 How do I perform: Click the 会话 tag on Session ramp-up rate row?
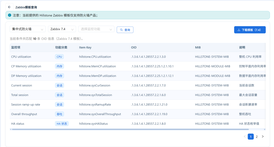click(59, 104)
